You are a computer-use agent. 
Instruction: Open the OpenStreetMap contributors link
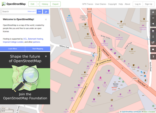131,112
